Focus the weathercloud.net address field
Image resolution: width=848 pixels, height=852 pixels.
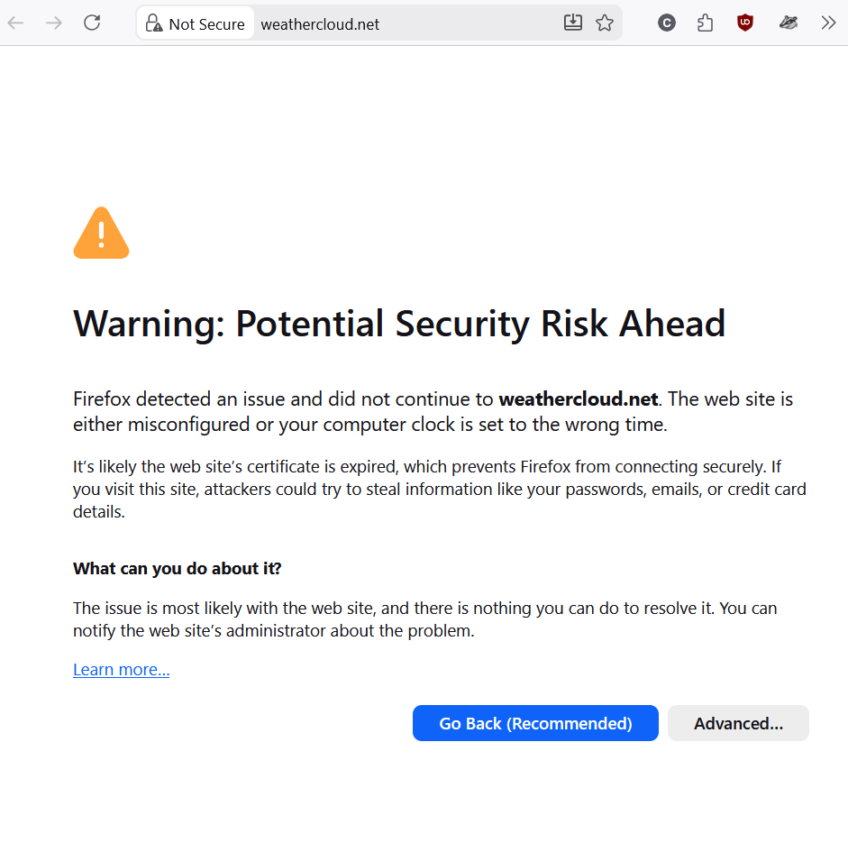406,24
